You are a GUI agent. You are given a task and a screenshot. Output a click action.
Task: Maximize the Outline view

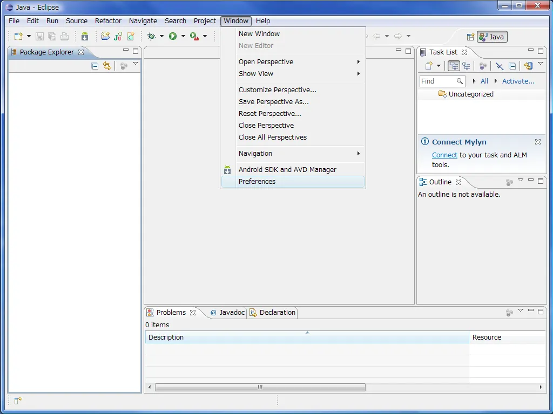540,181
